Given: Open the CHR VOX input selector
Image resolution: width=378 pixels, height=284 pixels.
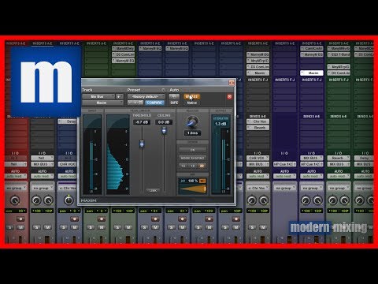Looking at the screenshot, I should coord(258,158).
